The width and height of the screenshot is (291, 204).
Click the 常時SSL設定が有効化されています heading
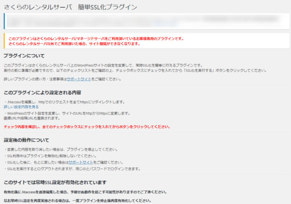55,183
